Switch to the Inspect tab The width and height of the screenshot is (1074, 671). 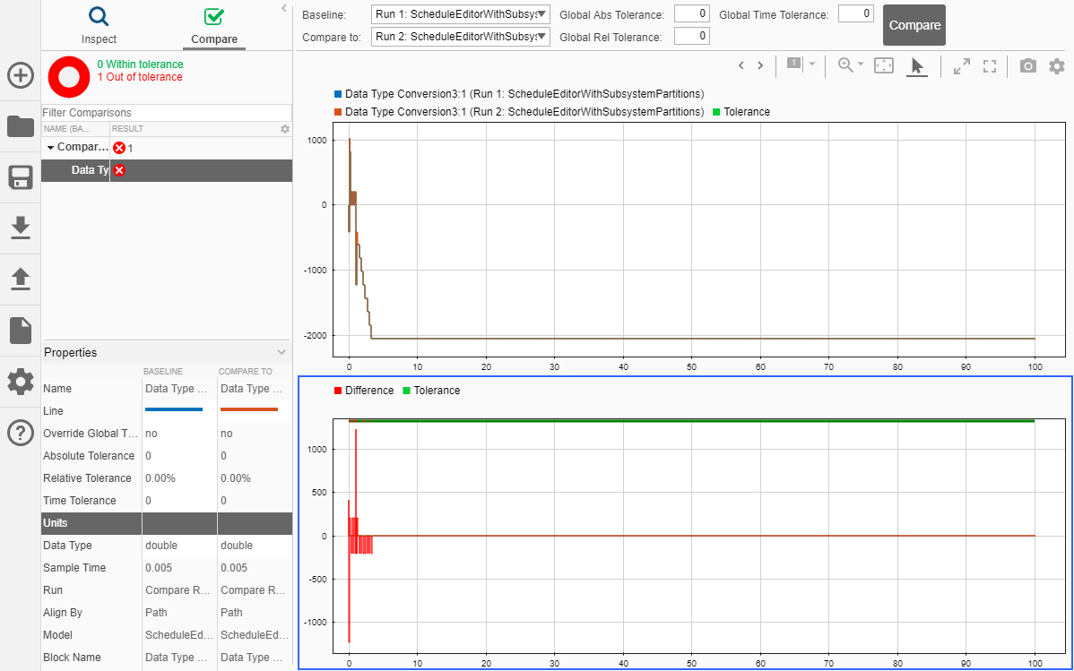pyautogui.click(x=99, y=25)
